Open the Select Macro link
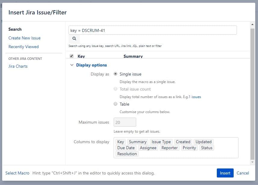258x185 pixels. click(17, 173)
